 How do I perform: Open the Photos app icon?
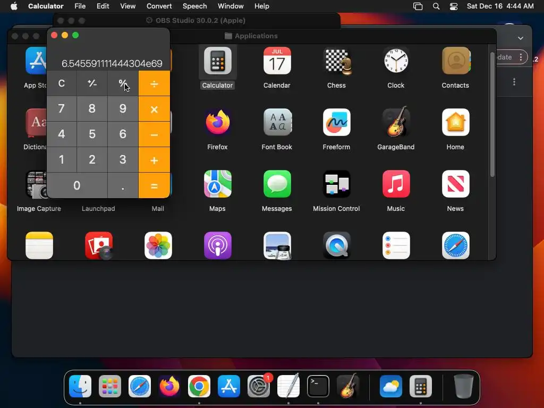158,245
